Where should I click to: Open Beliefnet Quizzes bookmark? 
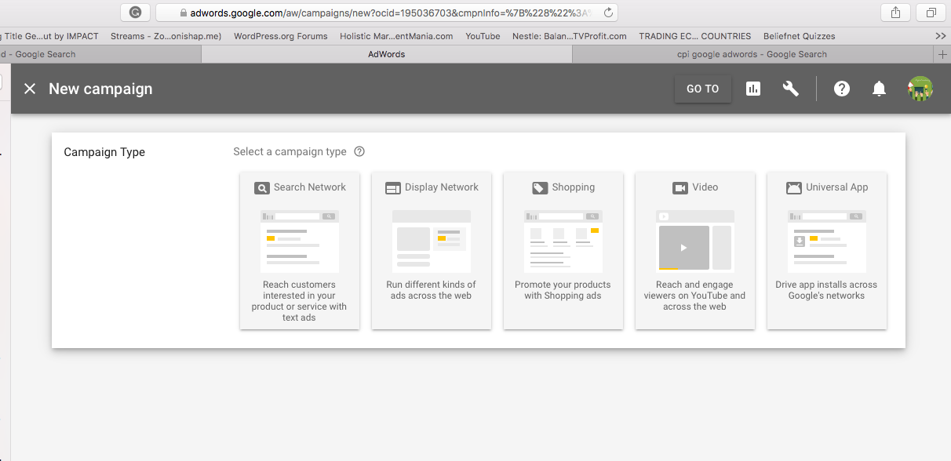tap(800, 36)
